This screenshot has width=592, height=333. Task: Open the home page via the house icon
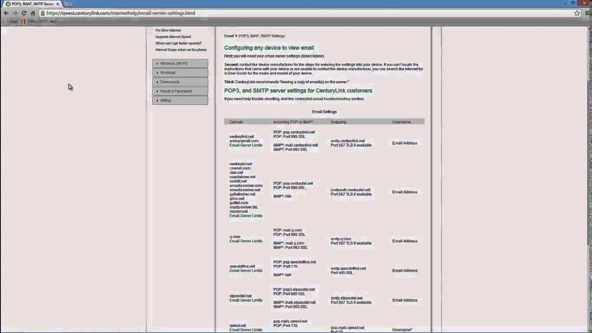click(x=33, y=13)
